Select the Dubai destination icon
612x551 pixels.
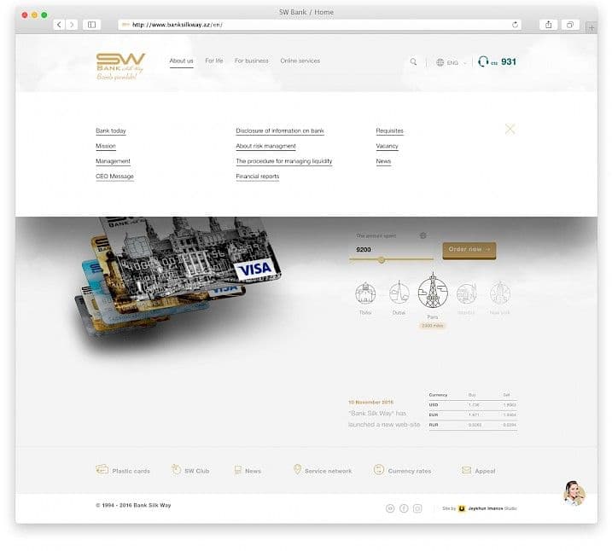(399, 293)
